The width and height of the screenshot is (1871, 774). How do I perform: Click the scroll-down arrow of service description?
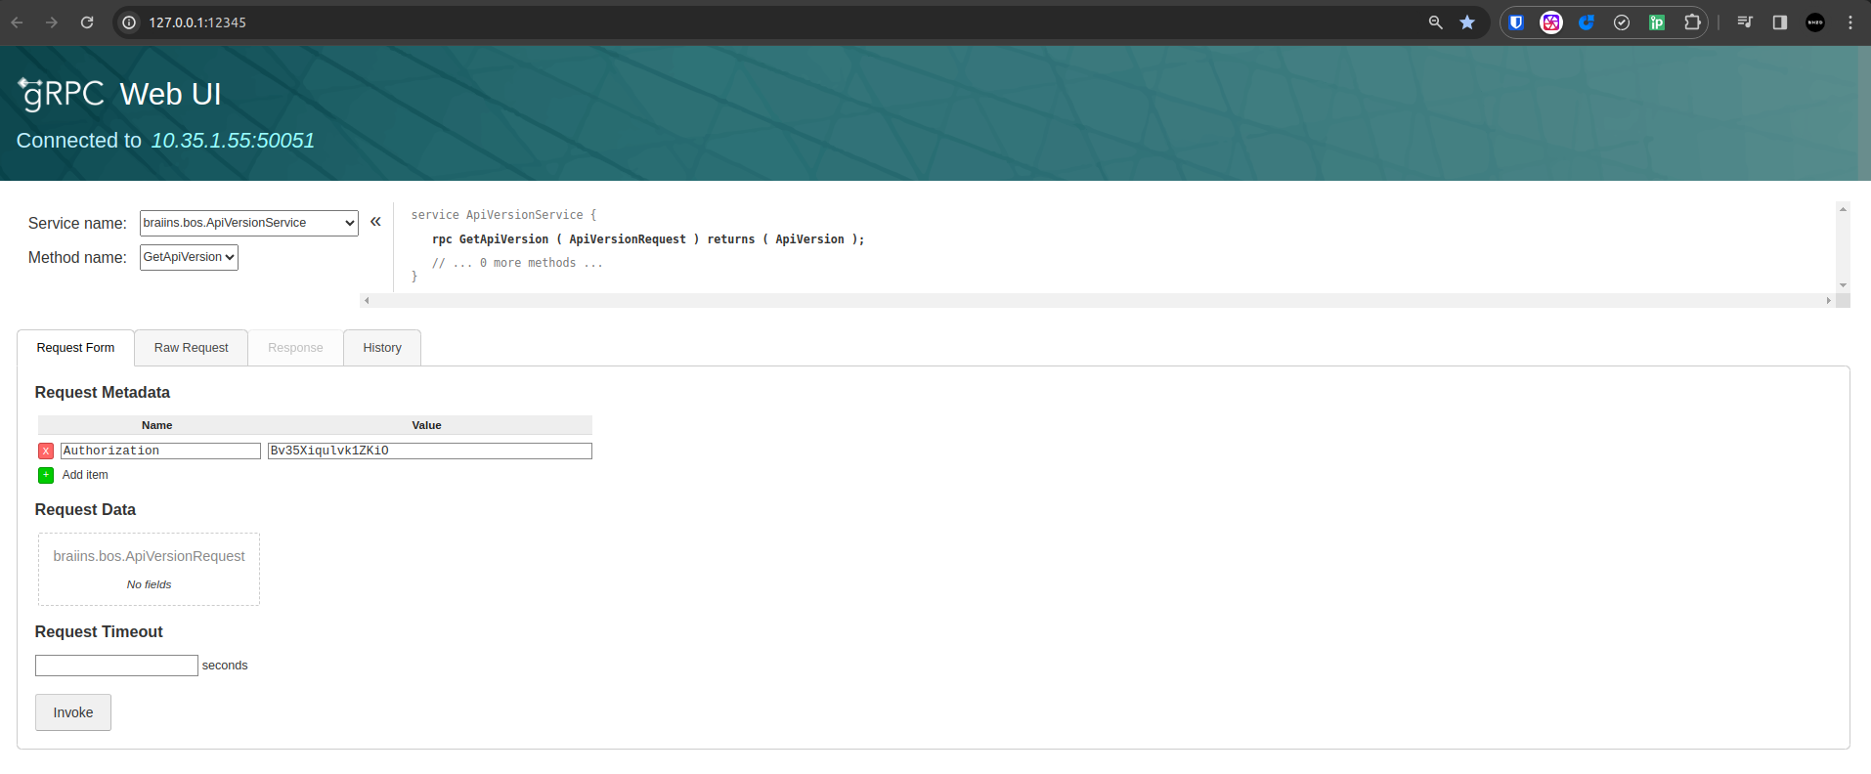pyautogui.click(x=1843, y=285)
